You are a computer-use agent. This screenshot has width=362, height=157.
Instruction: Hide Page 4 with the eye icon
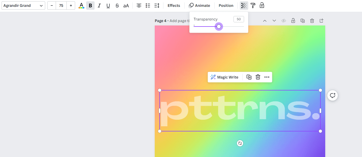(283, 20)
